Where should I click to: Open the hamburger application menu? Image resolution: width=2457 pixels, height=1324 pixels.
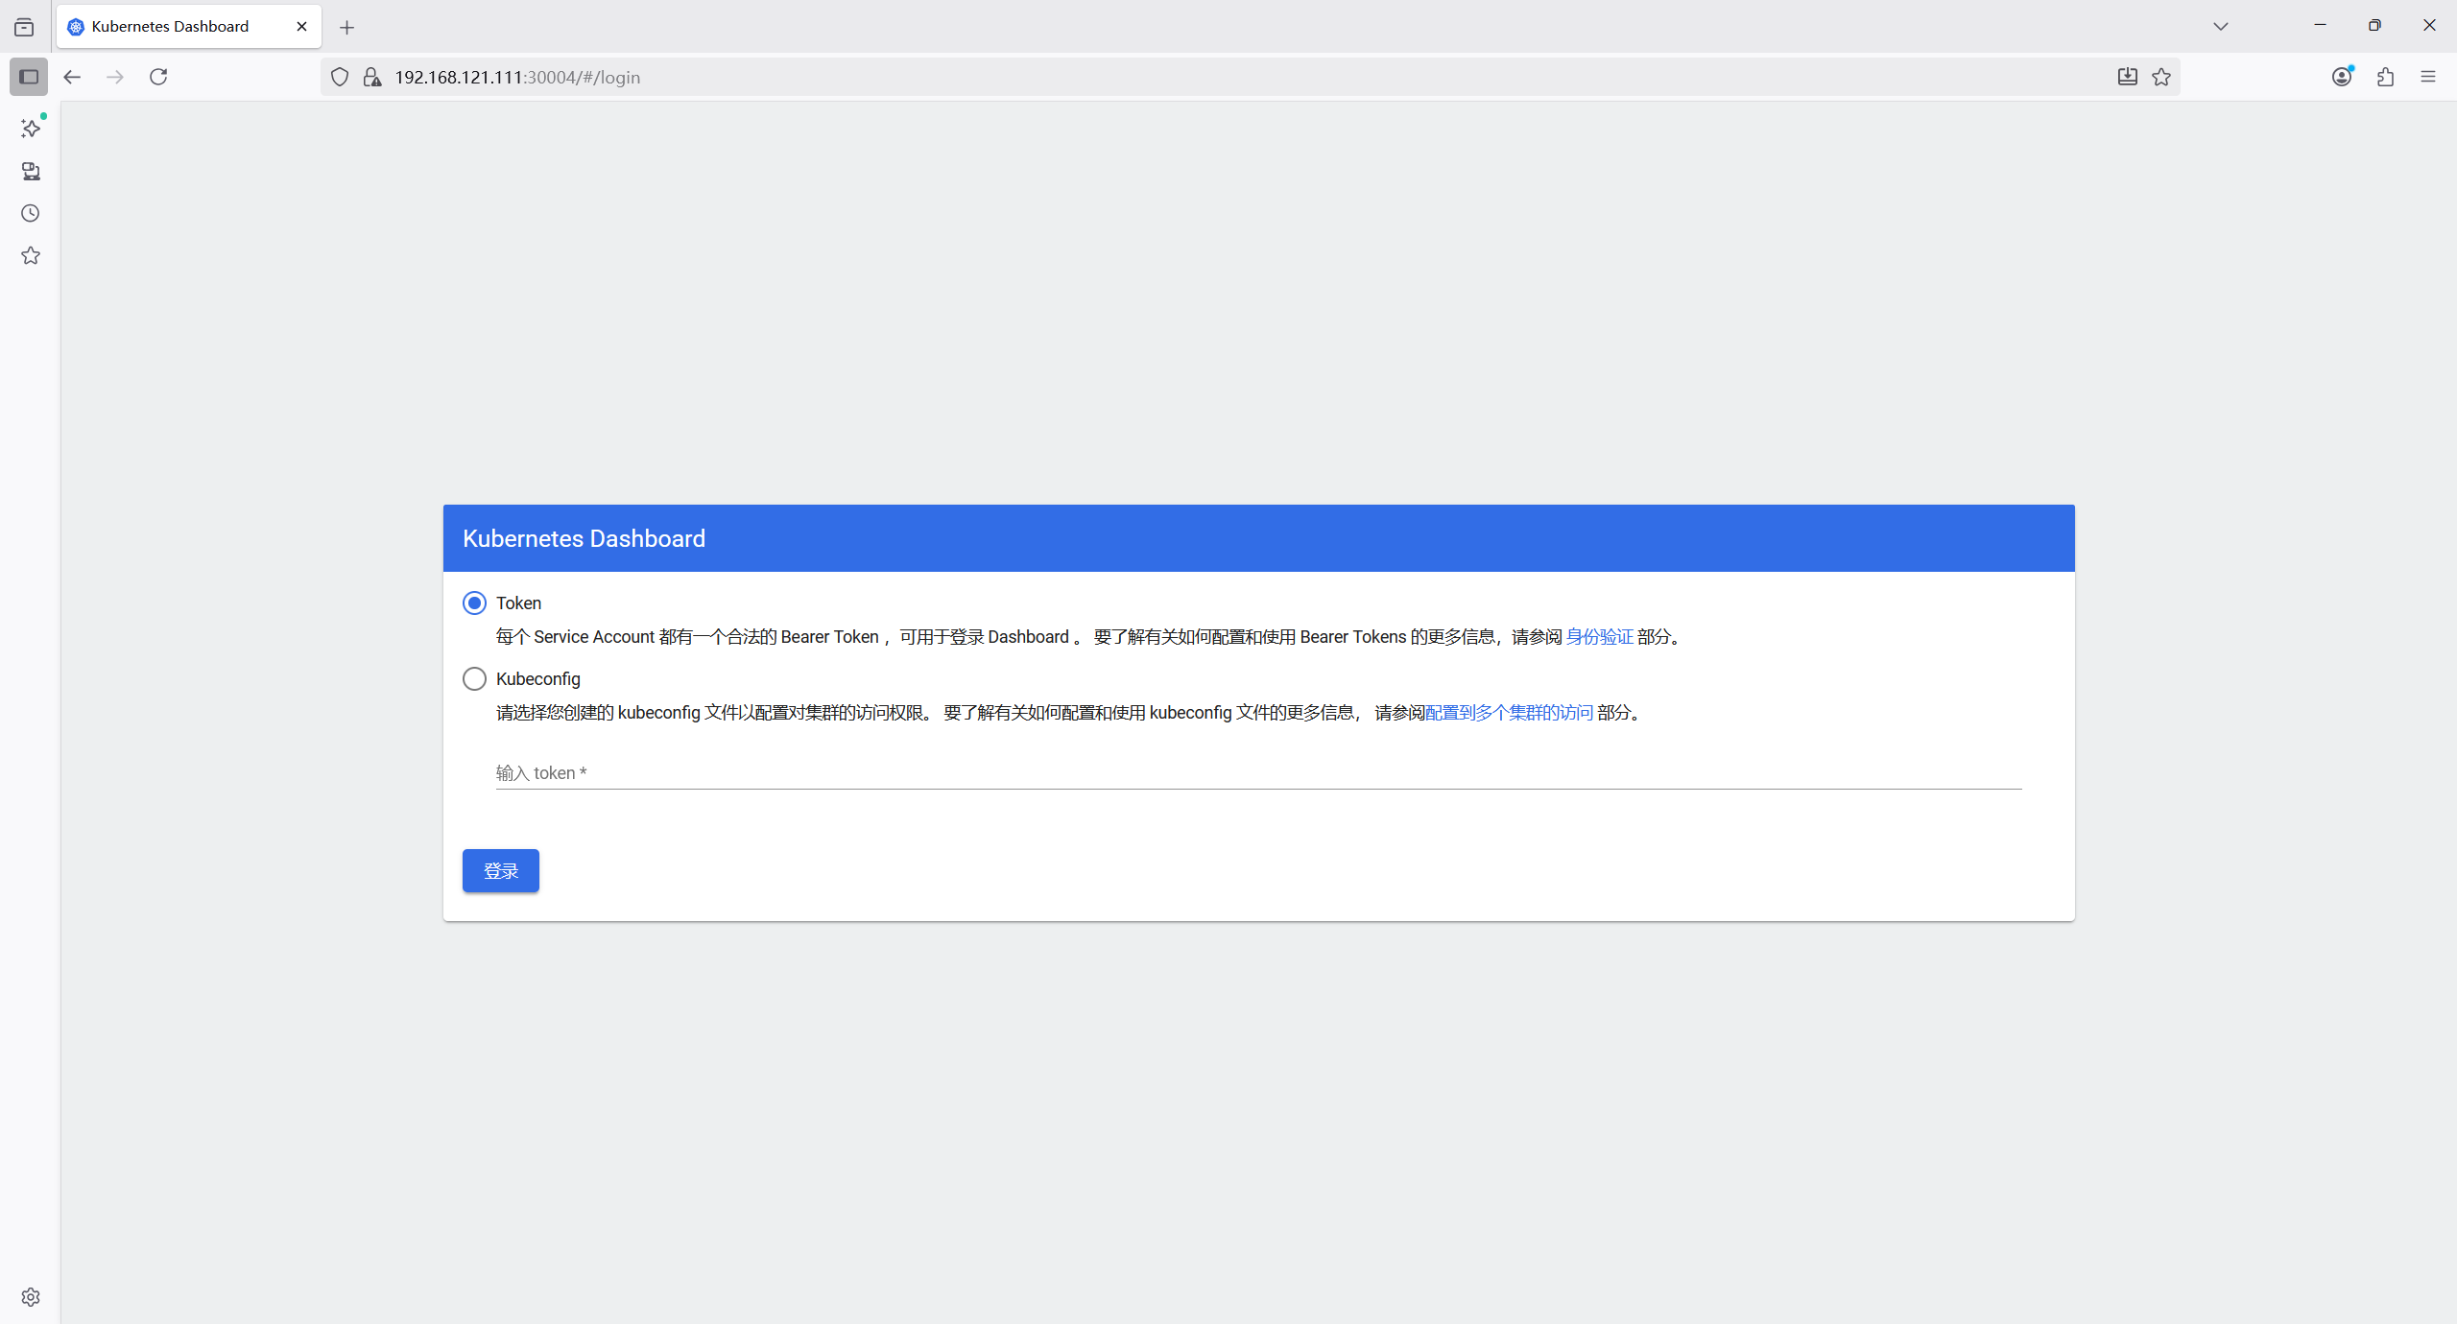pyautogui.click(x=2428, y=77)
